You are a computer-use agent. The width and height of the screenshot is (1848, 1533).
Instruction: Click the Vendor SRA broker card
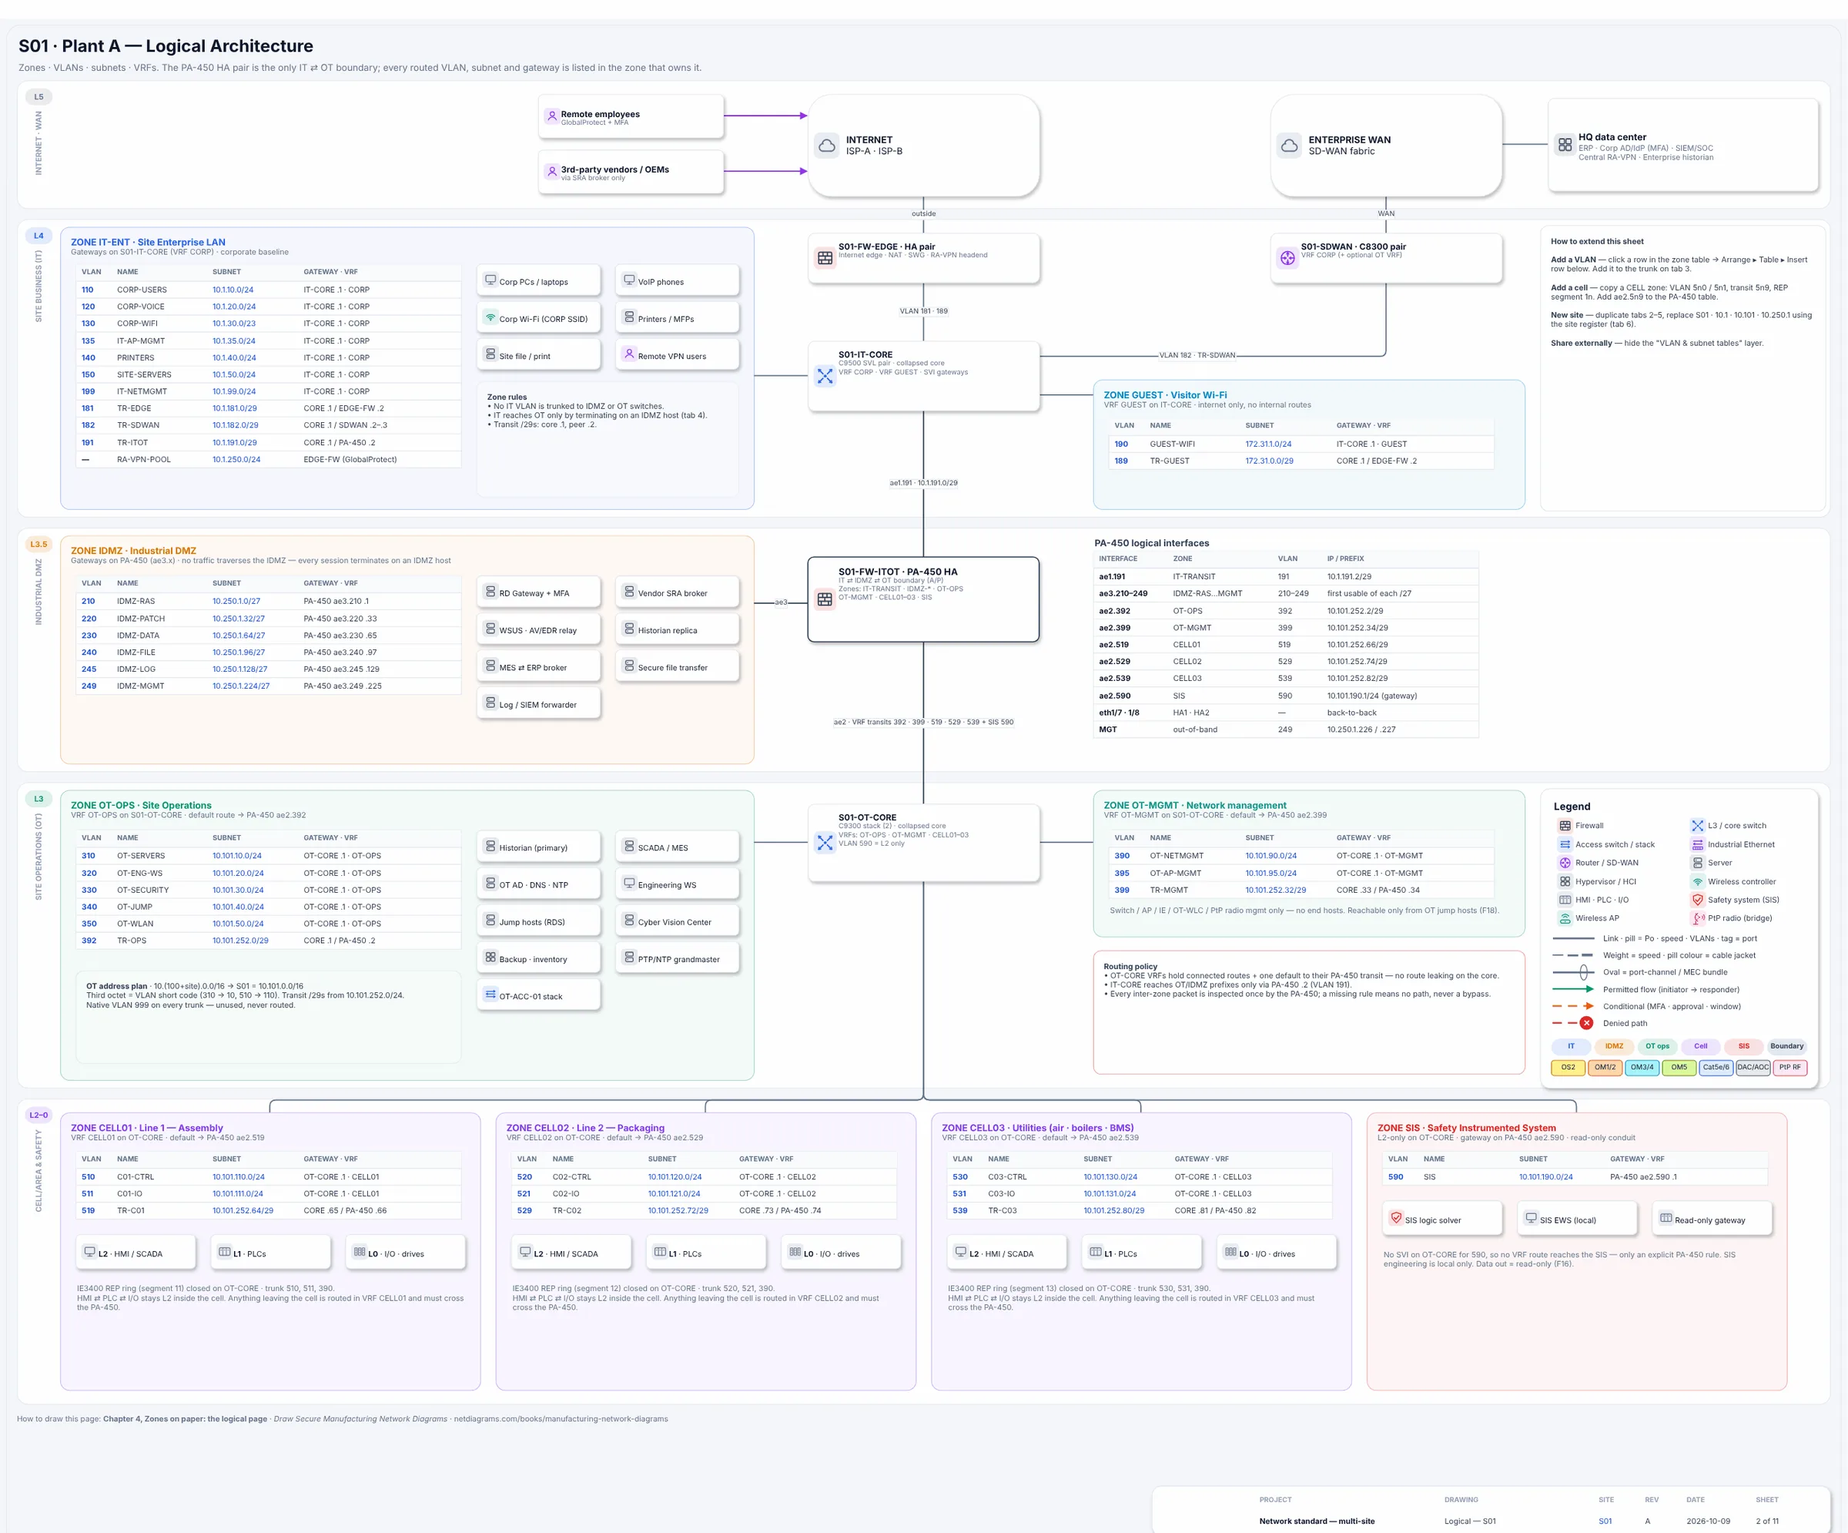(677, 592)
